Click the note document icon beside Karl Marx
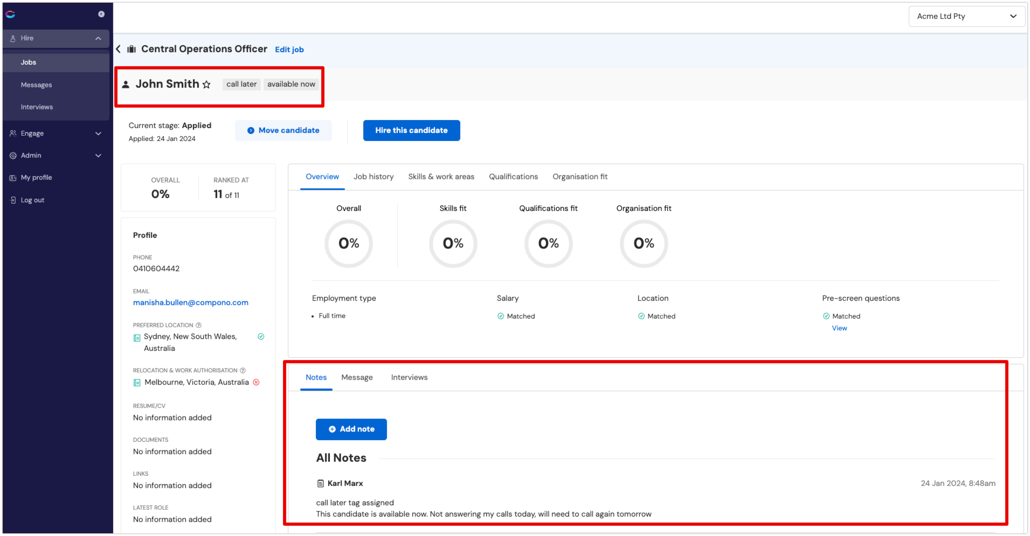This screenshot has width=1030, height=536. 320,483
